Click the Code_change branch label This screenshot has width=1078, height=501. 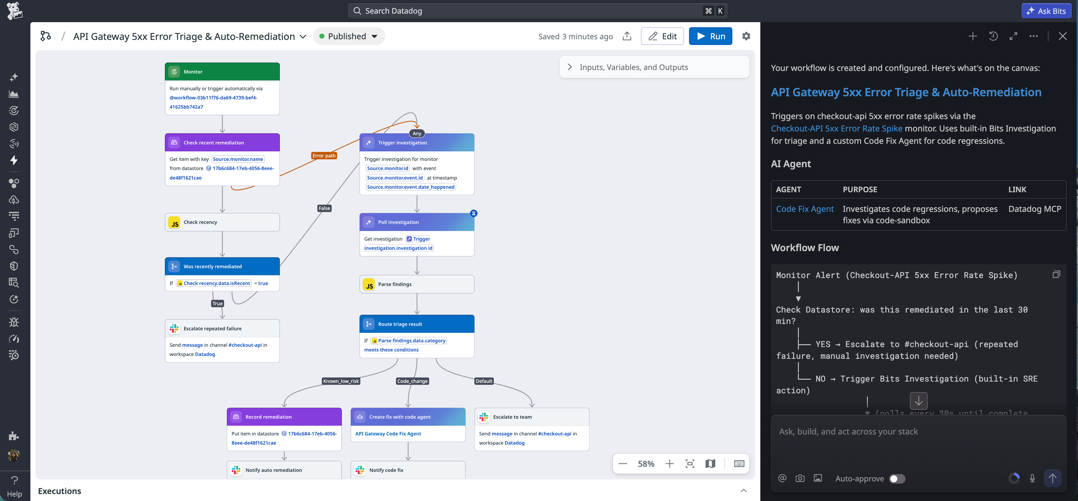click(x=413, y=381)
